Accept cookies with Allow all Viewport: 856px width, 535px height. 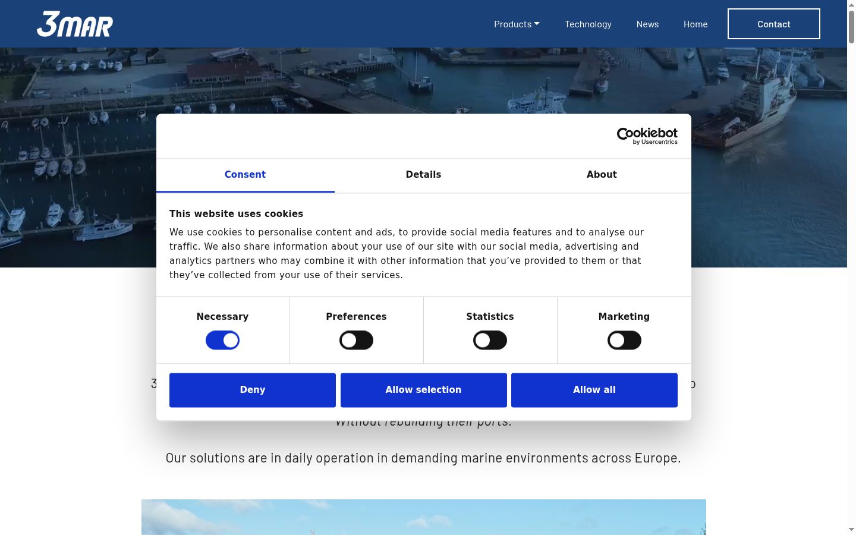click(x=594, y=390)
